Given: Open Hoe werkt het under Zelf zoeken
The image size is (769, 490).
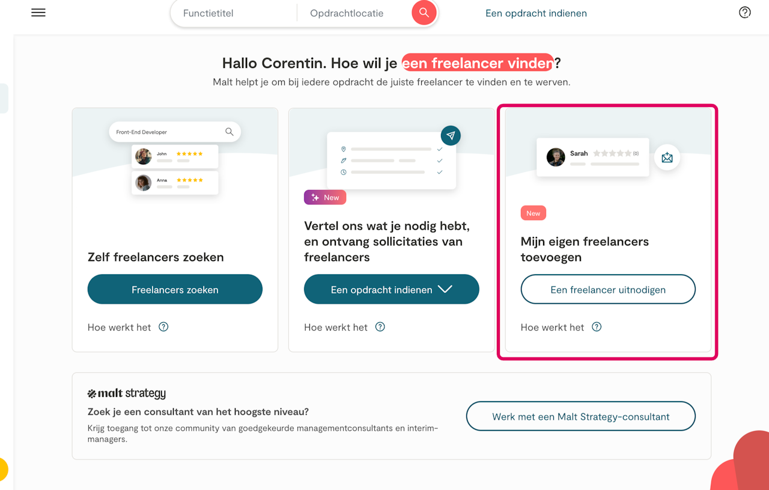Looking at the screenshot, I should point(120,328).
